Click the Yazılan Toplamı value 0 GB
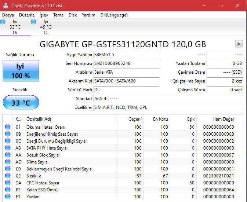Viewport: 247px width, 202px height. tap(225, 63)
